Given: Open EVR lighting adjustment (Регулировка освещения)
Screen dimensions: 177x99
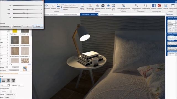Looking at the screenshot, I should (90, 7).
